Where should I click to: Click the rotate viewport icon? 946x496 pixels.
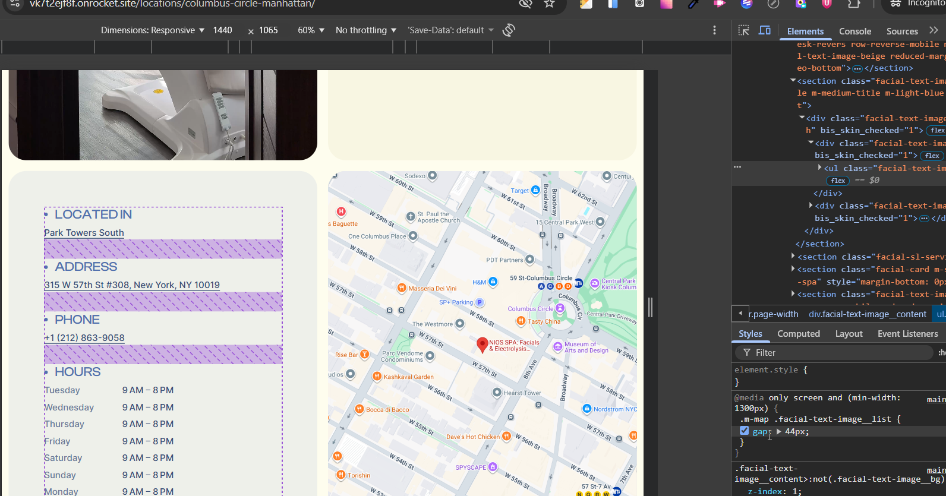click(x=509, y=30)
